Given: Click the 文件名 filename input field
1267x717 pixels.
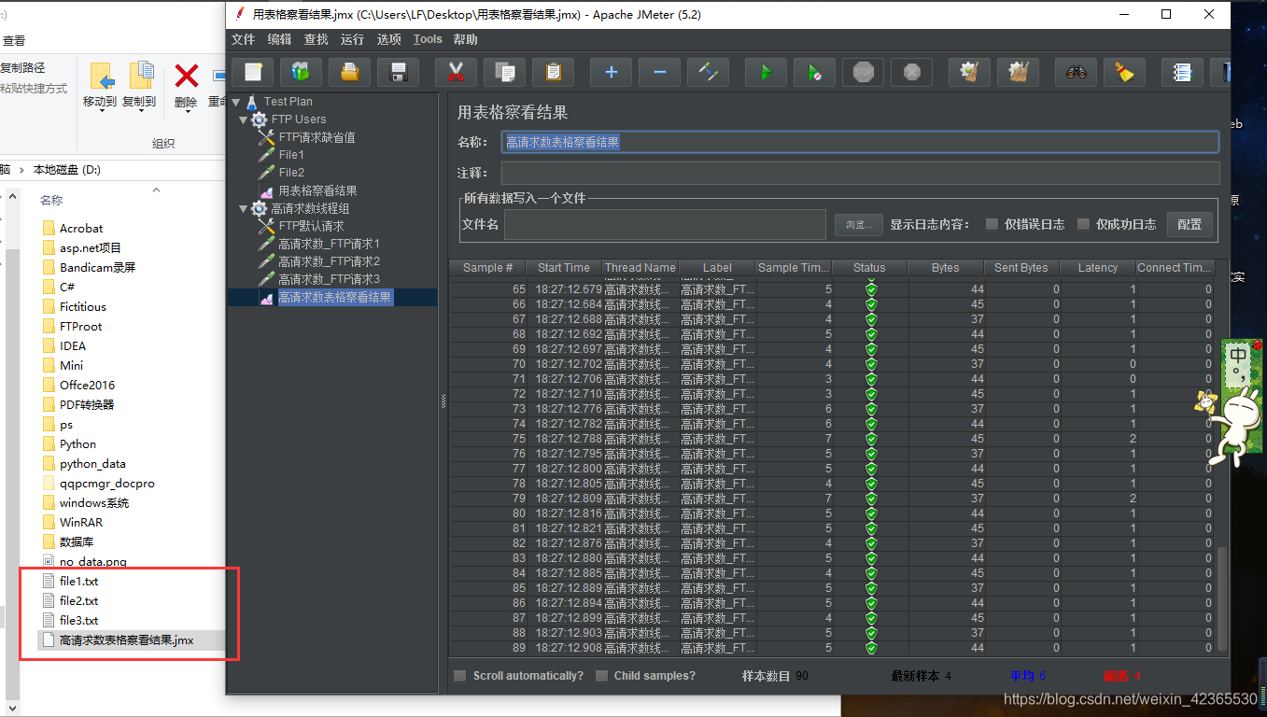Looking at the screenshot, I should click(x=665, y=224).
